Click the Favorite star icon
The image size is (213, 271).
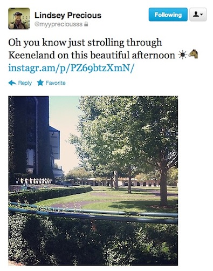[40, 83]
